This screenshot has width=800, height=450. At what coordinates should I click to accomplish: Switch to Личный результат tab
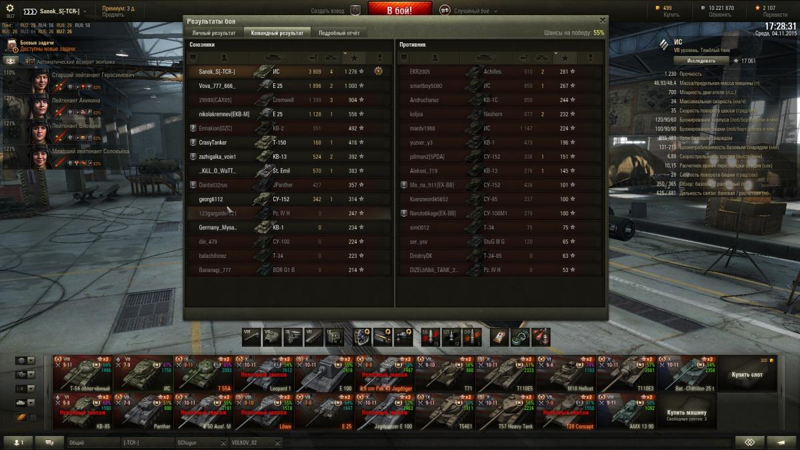pyautogui.click(x=213, y=33)
